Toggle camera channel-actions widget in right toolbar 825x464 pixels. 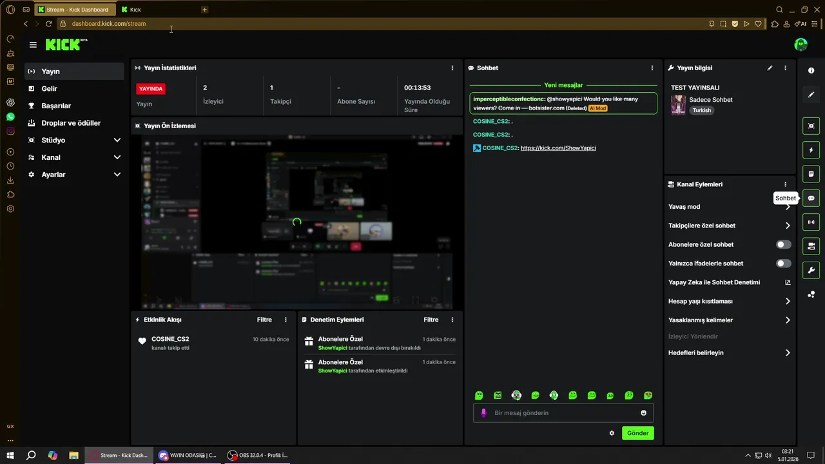coord(811,246)
